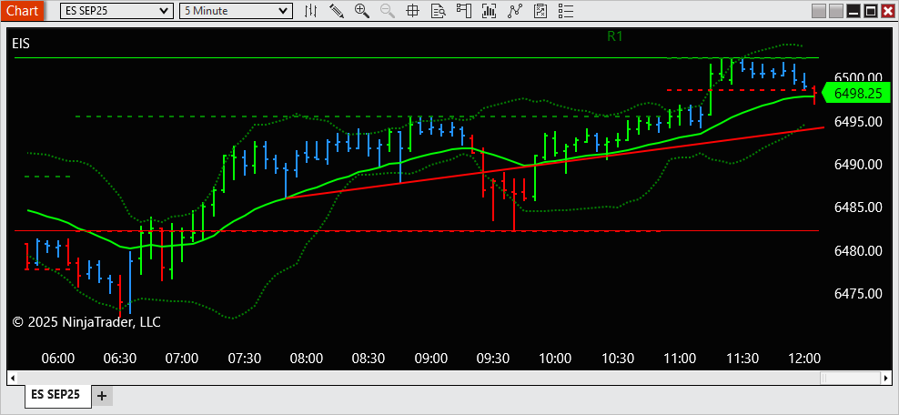The width and height of the screenshot is (899, 415).
Task: Click the first gray link button
Action: [819, 10]
